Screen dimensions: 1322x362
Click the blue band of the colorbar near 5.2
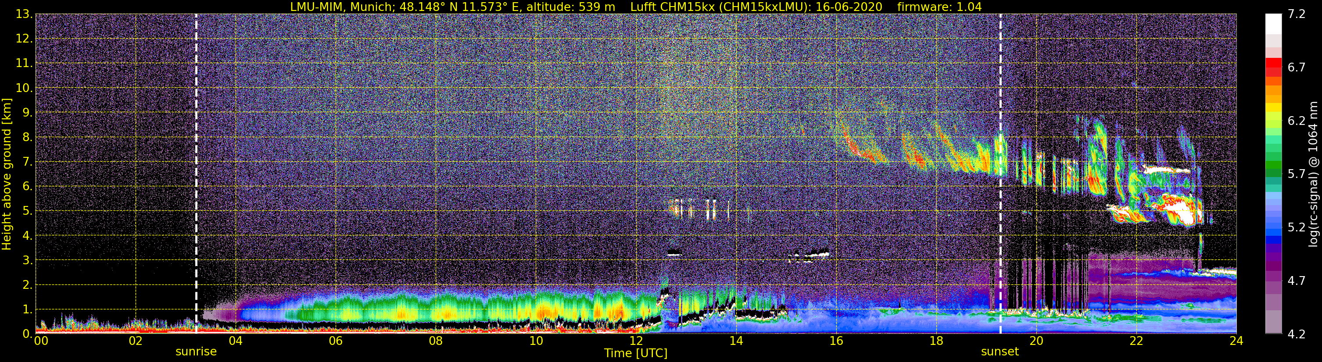[1273, 227]
